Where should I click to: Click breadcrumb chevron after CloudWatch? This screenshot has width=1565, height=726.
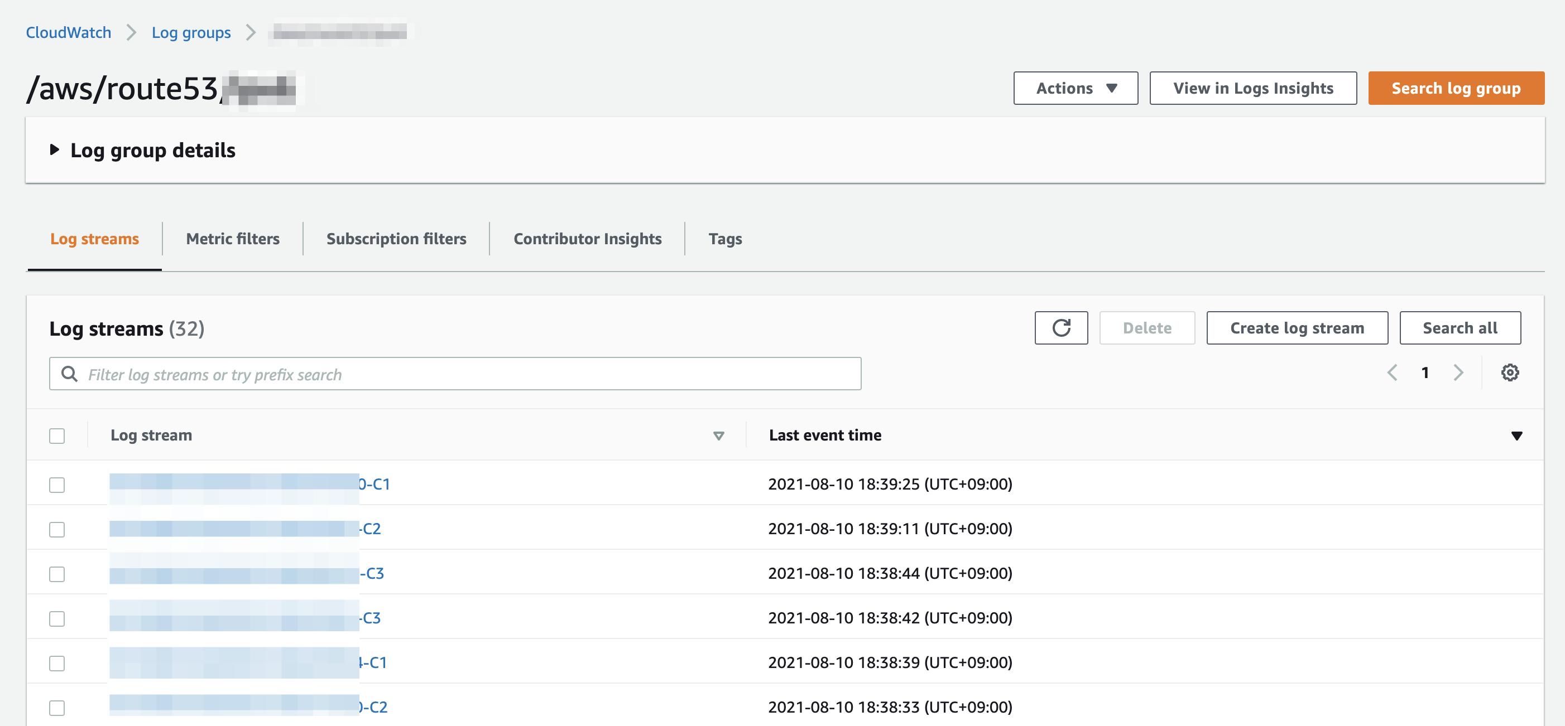131,32
